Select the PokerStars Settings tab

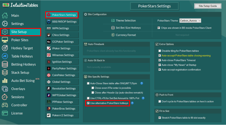click(62, 15)
